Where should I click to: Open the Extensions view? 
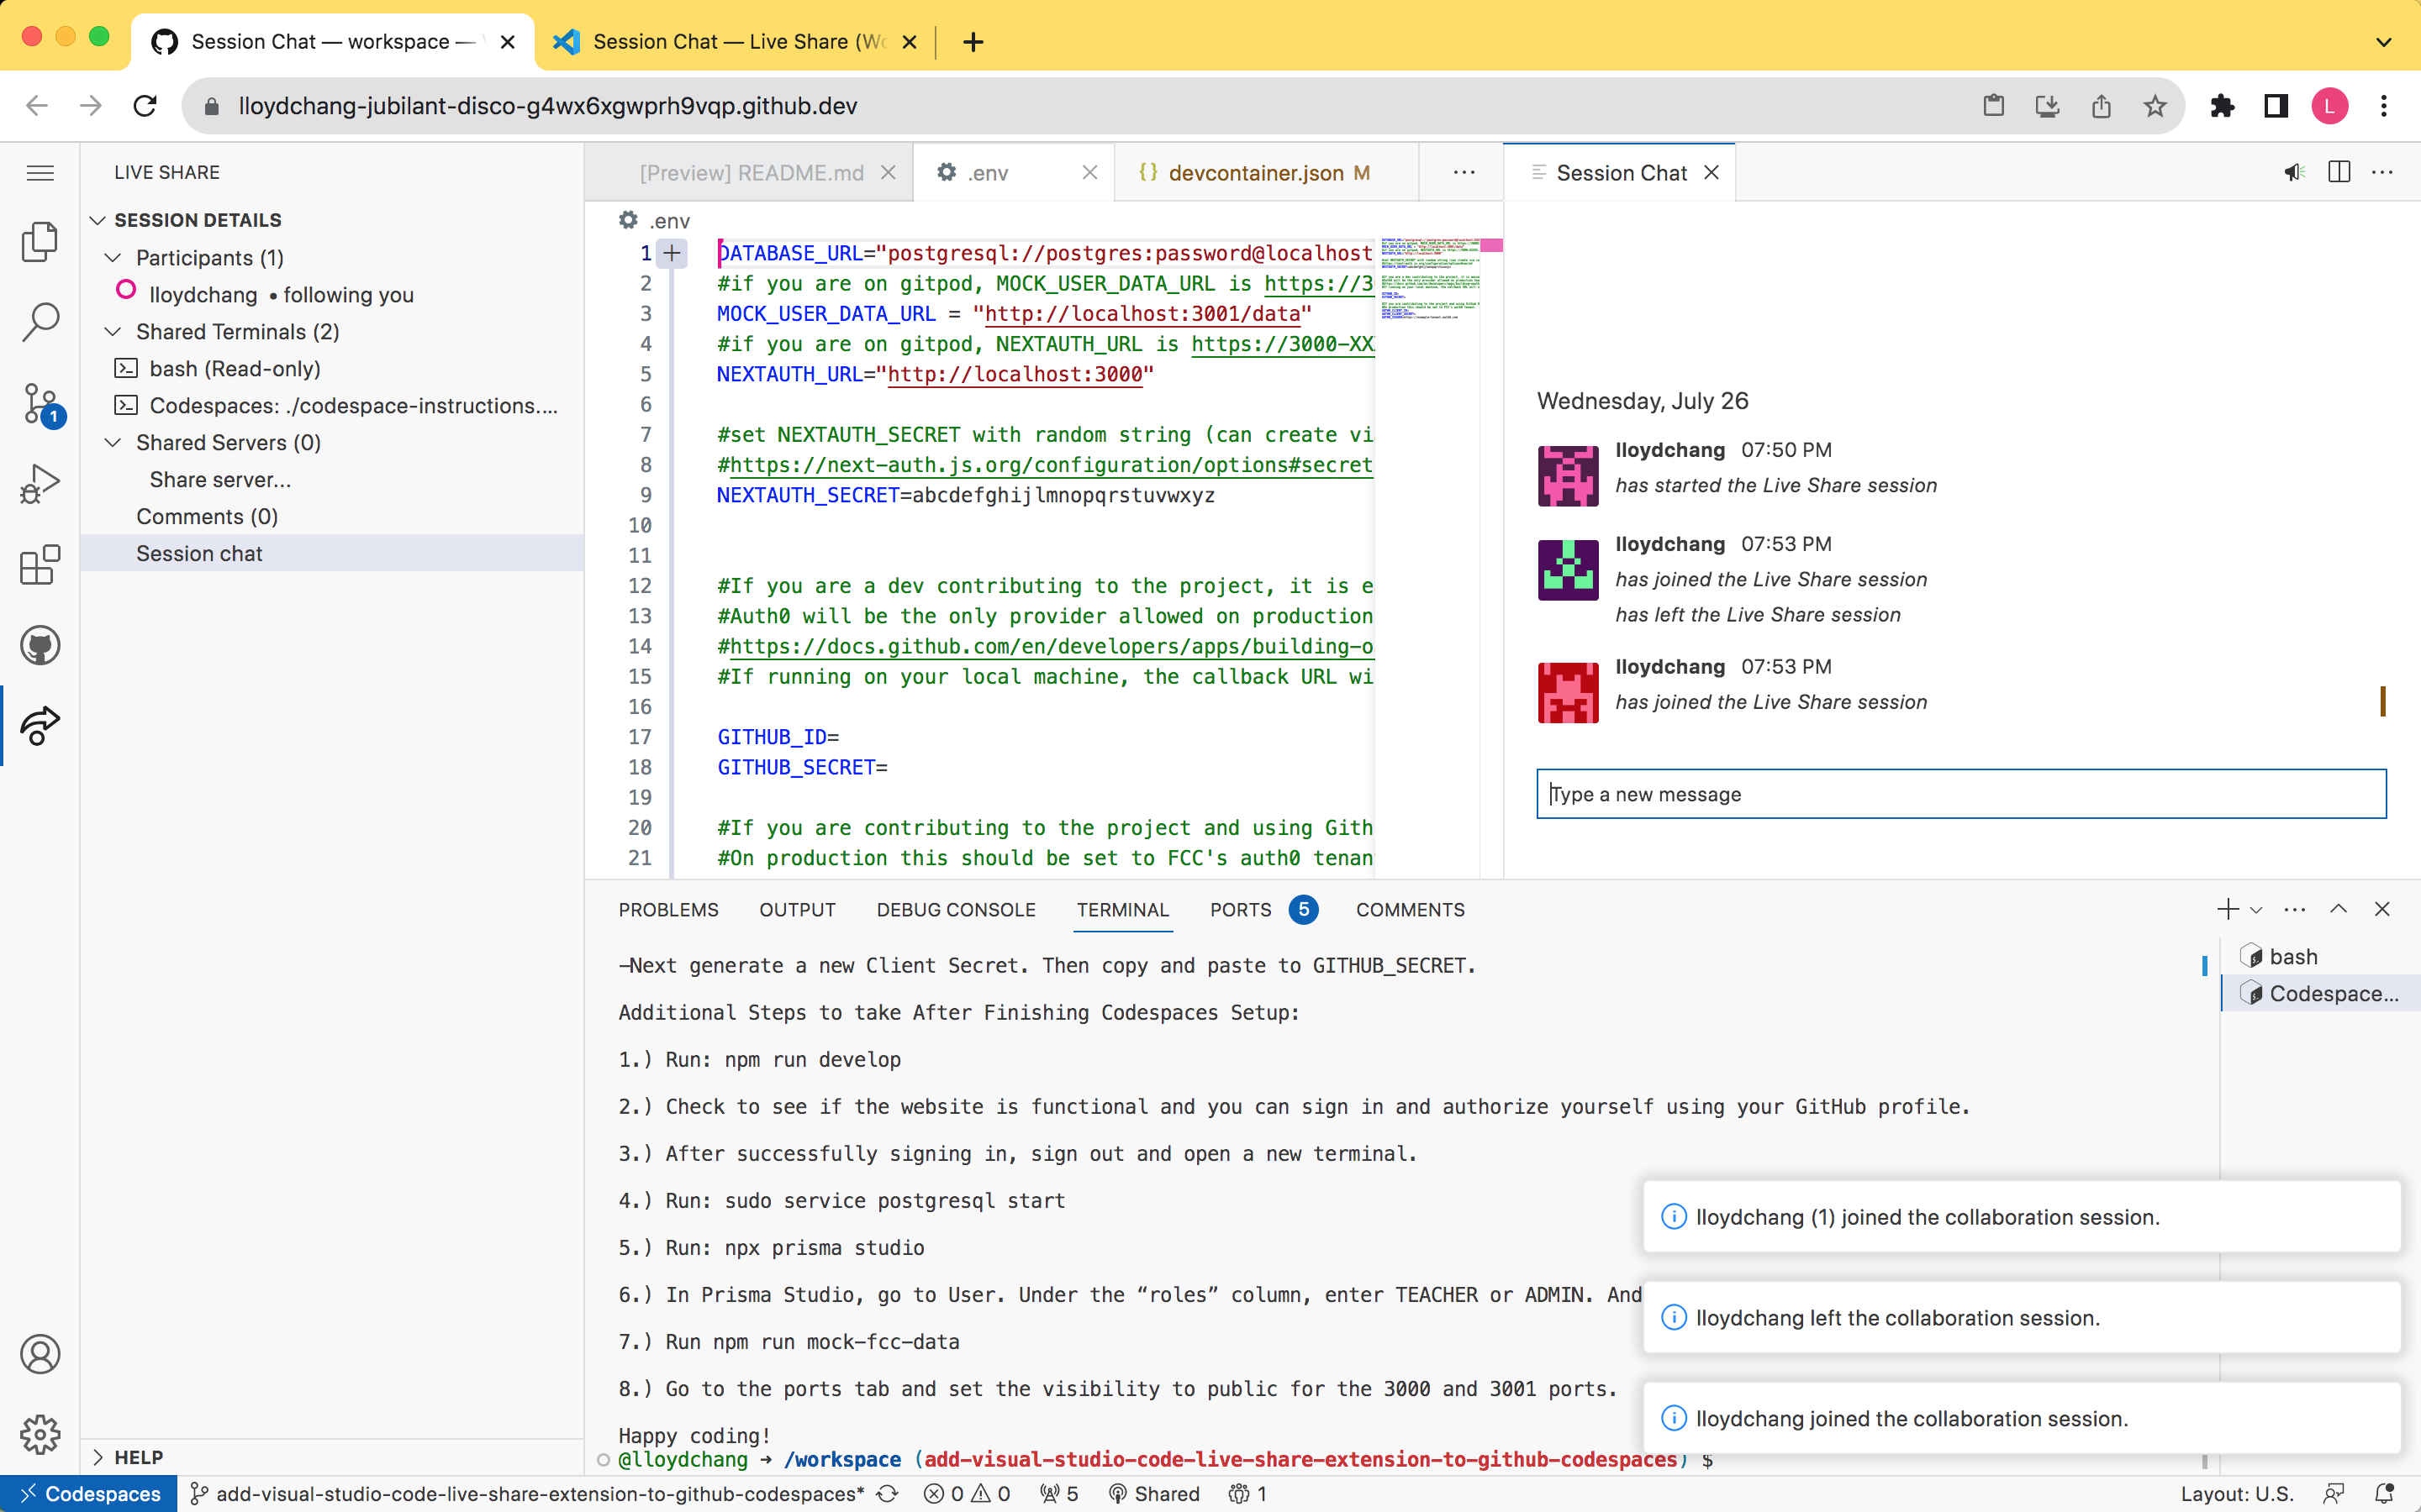[x=40, y=565]
